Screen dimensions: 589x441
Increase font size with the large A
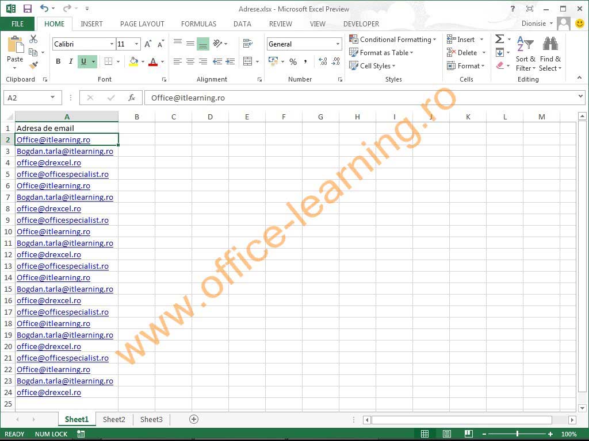[148, 44]
